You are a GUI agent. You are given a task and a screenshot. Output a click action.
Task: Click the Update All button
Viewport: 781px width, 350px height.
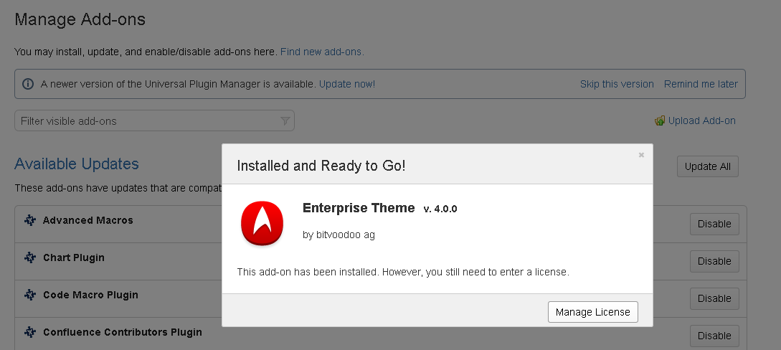pyautogui.click(x=707, y=167)
